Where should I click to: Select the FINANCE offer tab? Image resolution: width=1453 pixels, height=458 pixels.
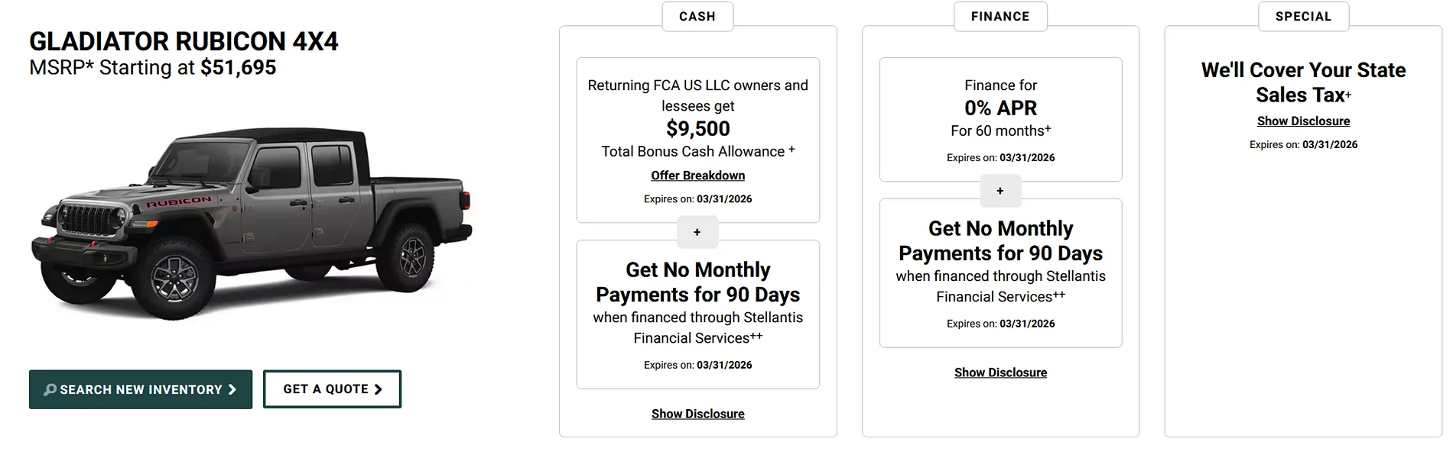1000,17
